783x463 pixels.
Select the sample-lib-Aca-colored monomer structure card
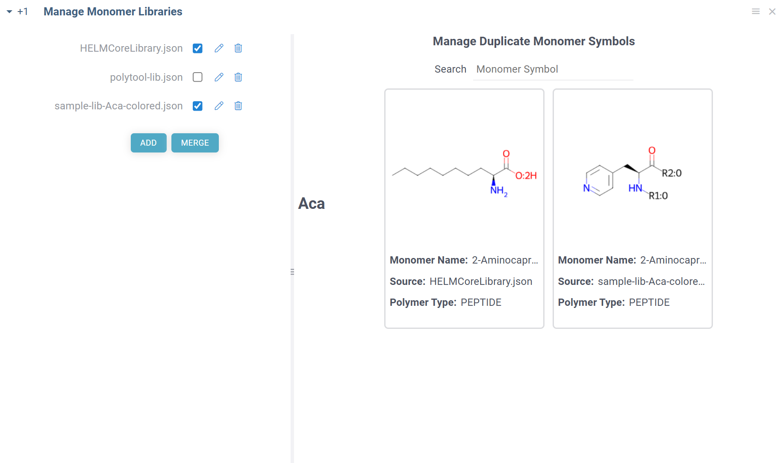tap(633, 208)
